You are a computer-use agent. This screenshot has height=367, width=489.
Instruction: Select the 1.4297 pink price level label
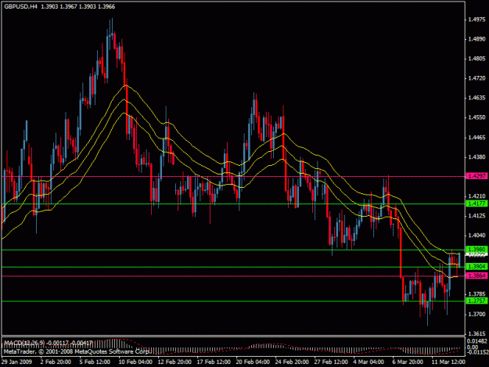(476, 176)
